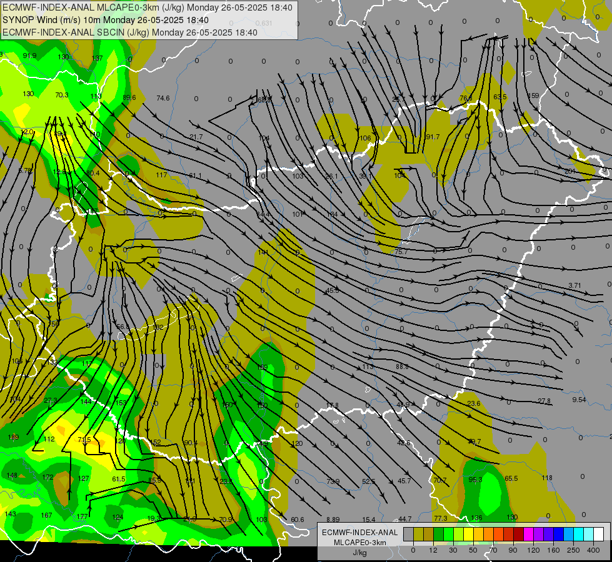Click the map value '21.7'
Screen dimensions: 612x562
pos(196,137)
